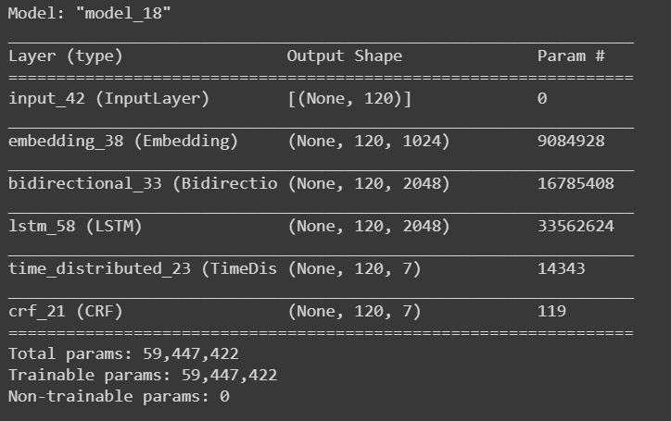Click the embedding_38 (Embedding) layer name

122,142
